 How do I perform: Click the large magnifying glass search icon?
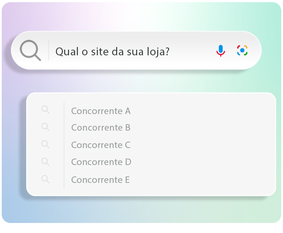[x=30, y=51]
